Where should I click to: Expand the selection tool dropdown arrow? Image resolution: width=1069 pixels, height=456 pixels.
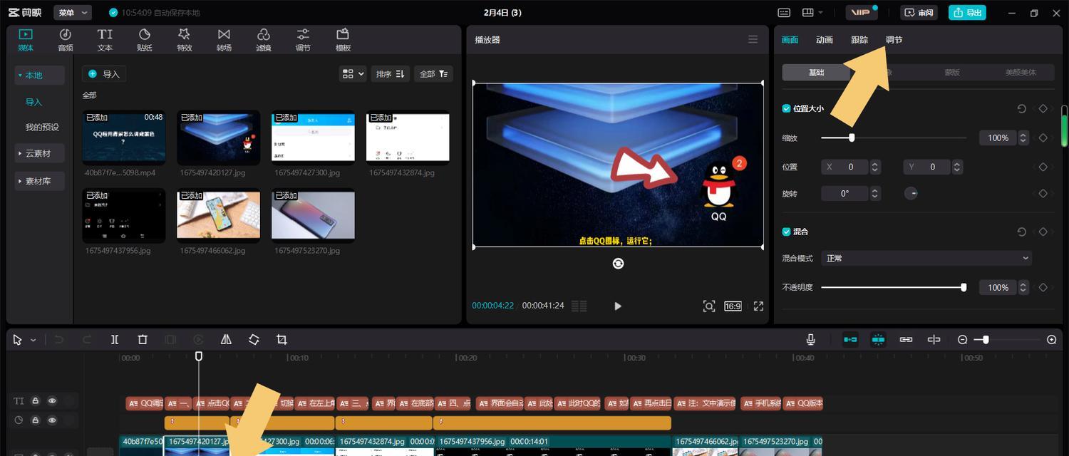[33, 341]
